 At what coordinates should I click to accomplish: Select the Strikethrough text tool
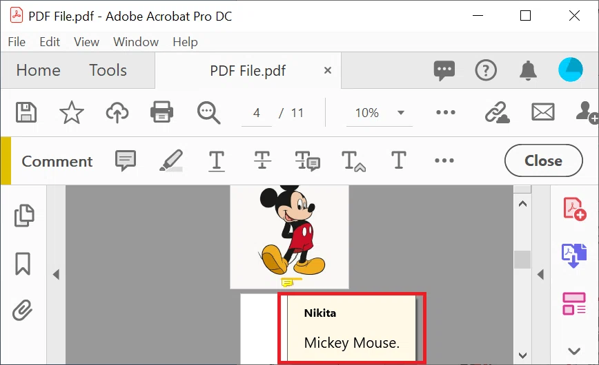[x=262, y=160]
